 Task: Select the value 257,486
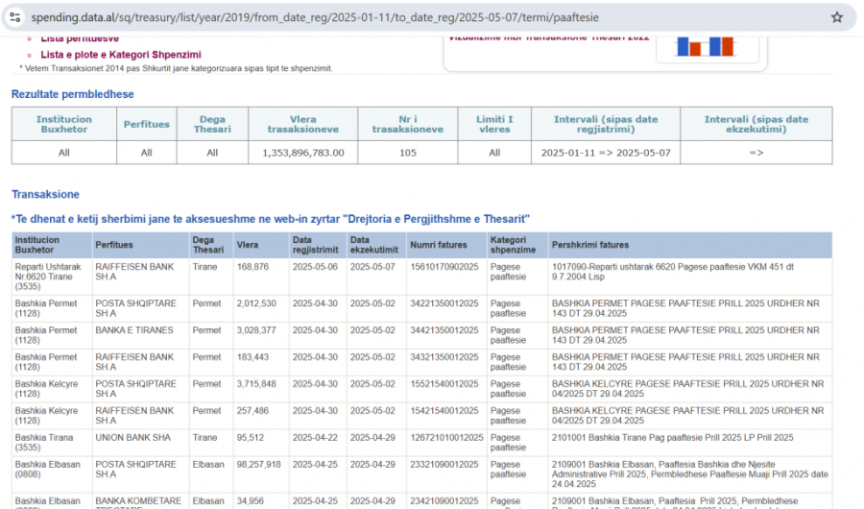click(252, 411)
